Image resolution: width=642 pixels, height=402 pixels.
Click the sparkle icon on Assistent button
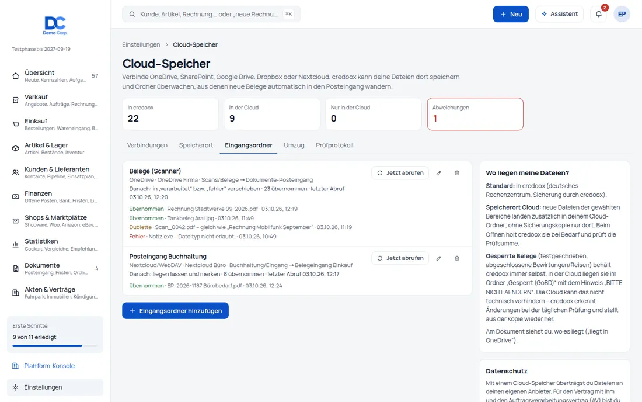544,14
